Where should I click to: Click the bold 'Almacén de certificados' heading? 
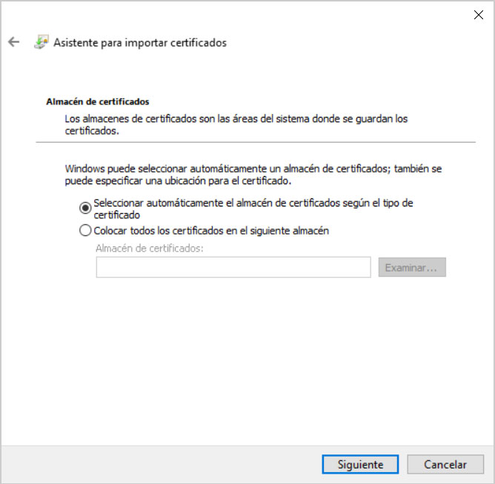coord(98,102)
